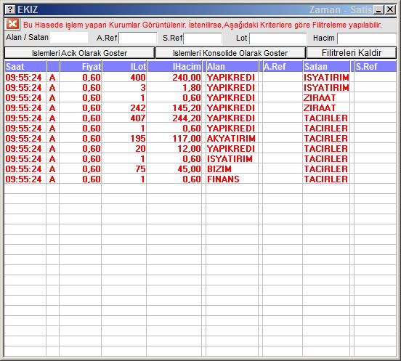This screenshot has height=361, width=401.
Task: Click seller ISYATIRIM in the 3-lot row
Action: pos(326,88)
